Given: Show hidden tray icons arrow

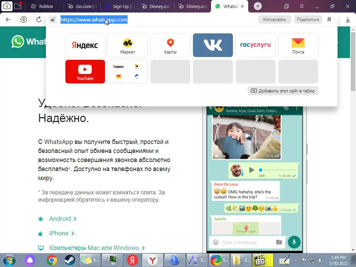Looking at the screenshot, I should pyautogui.click(x=296, y=260).
